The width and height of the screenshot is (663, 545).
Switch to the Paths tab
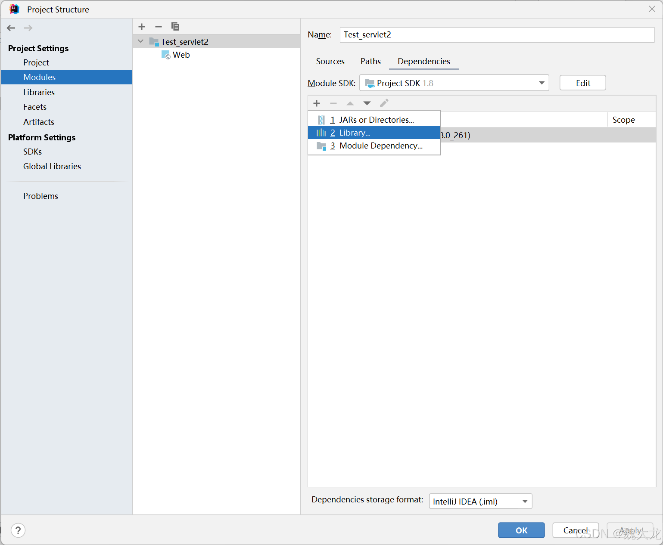click(x=370, y=61)
